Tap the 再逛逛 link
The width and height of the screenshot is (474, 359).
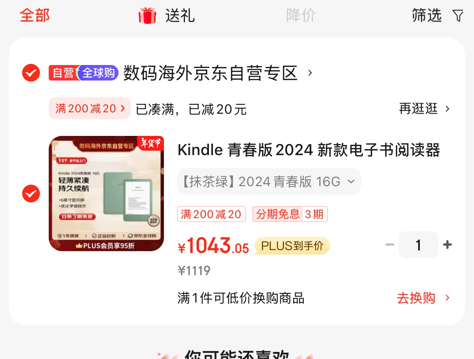(425, 109)
